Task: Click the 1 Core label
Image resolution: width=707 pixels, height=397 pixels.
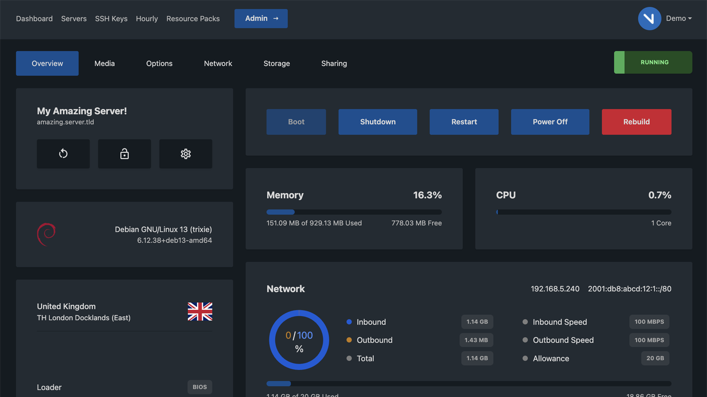Action: point(661,223)
